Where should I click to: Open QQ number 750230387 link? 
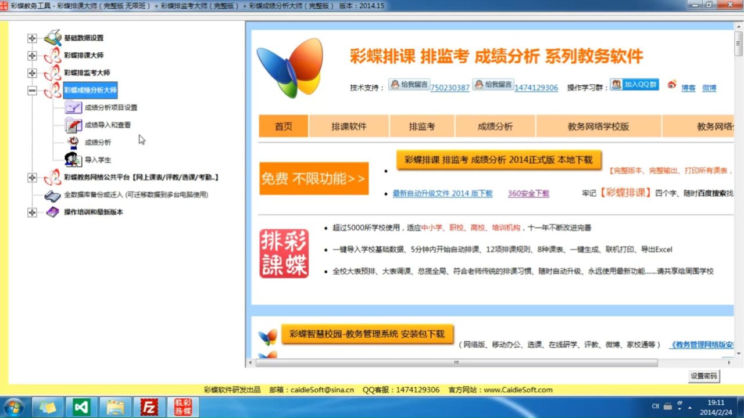point(450,88)
